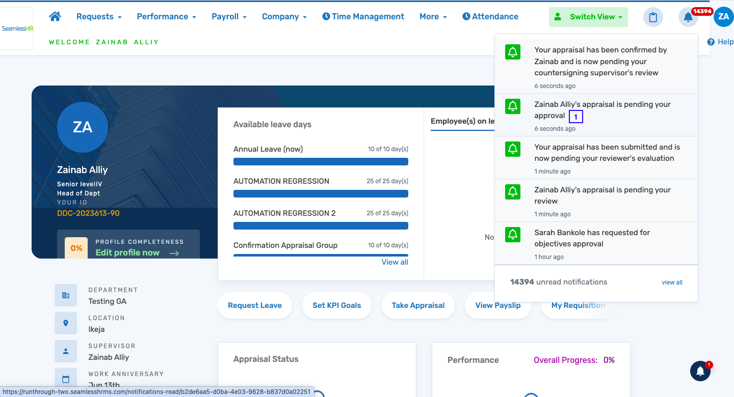Click bell icon beside Sarah Bankole notification
Image resolution: width=734 pixels, height=397 pixels.
click(513, 234)
